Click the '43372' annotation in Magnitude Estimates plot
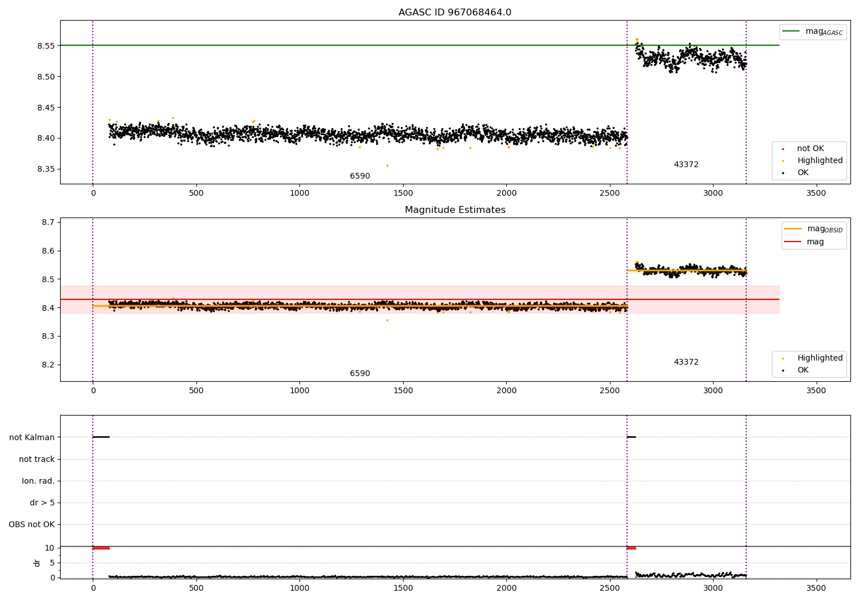 [x=686, y=362]
